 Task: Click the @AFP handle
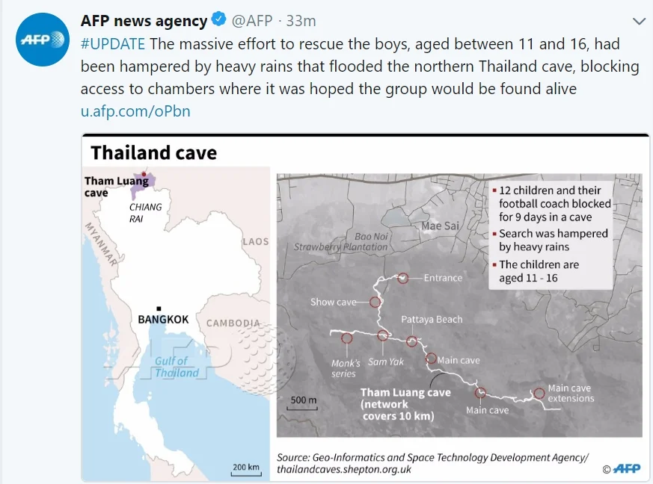(x=252, y=20)
